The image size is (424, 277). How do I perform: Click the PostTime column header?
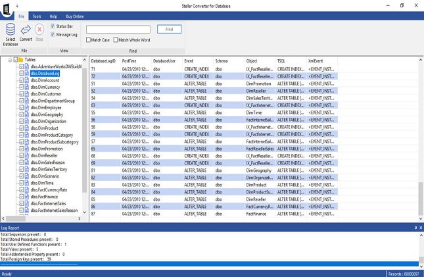(x=130, y=61)
